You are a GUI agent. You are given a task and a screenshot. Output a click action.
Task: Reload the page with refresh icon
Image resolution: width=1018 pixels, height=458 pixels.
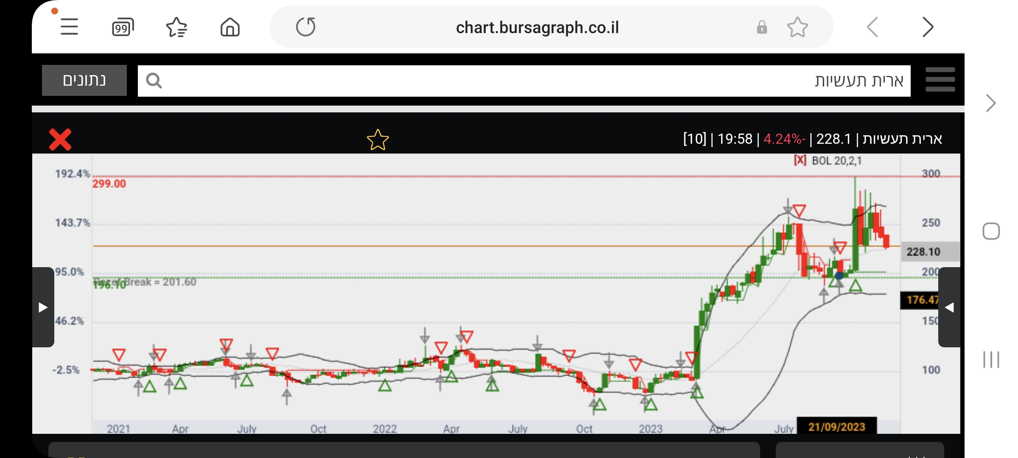[x=305, y=27]
